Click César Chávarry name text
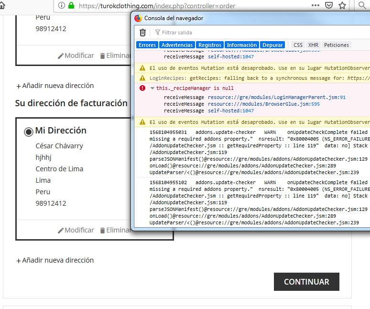This screenshot has height=309, width=370. pyautogui.click(x=59, y=146)
